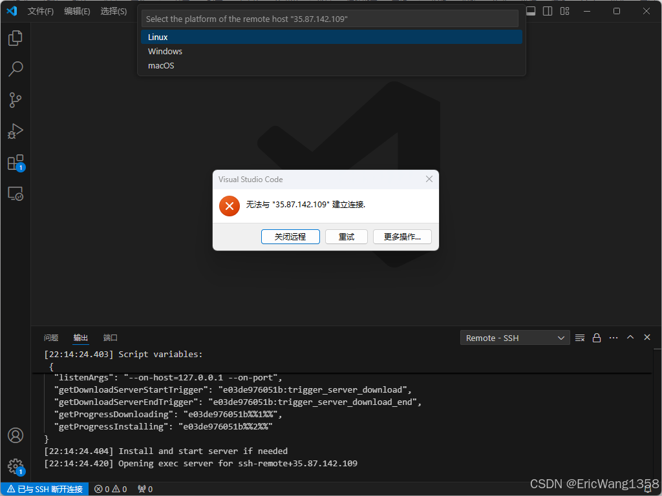Click the SSH disconnected status bar indicator

45,489
